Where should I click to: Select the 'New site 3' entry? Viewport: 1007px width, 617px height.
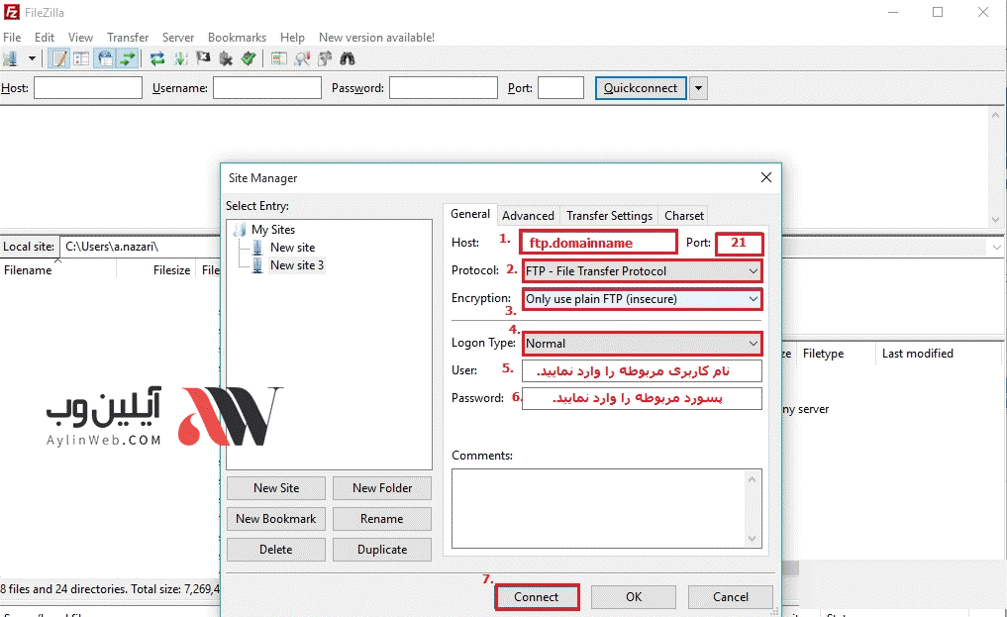[297, 265]
